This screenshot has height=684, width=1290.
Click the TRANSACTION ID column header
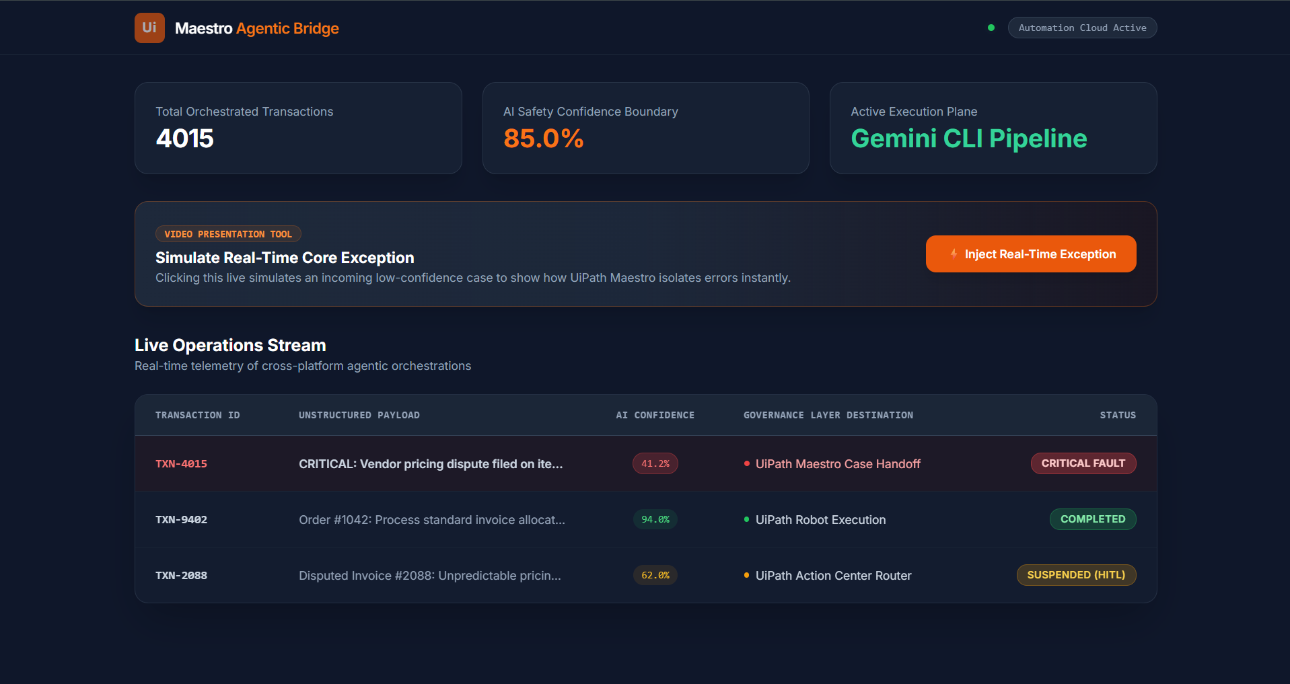[x=198, y=415]
